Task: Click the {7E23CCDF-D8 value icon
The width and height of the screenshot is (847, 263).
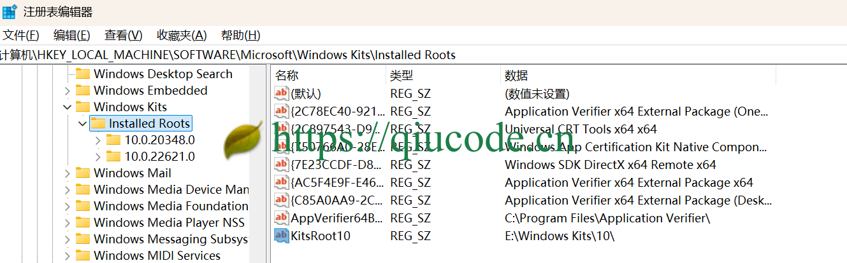Action: coord(281,165)
